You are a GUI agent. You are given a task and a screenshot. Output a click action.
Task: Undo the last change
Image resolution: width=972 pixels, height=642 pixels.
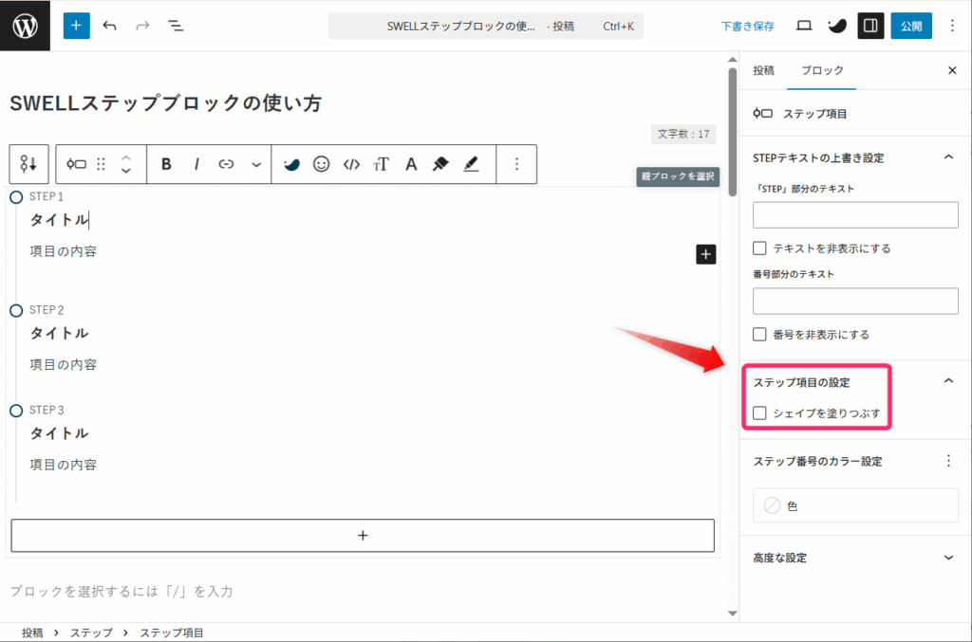(110, 26)
